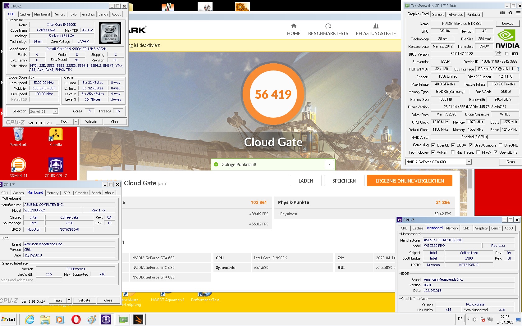522x326 pixels.
Task: Open the Caches tab in top CPU-Z window
Action: pos(25,14)
